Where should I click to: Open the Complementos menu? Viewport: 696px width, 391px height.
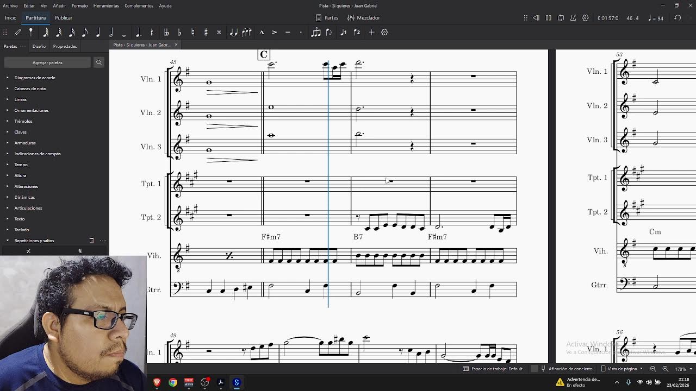coord(139,5)
